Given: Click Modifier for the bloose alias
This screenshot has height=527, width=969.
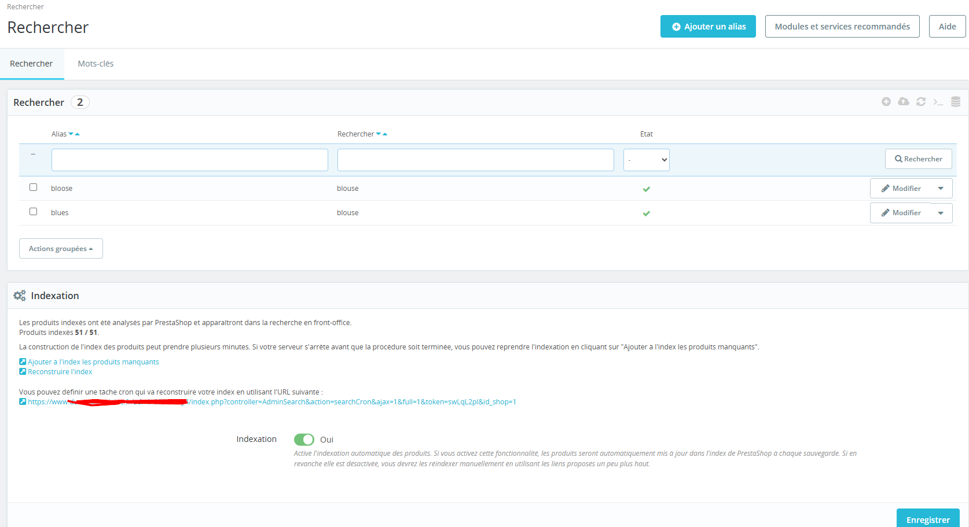Looking at the screenshot, I should (x=901, y=189).
